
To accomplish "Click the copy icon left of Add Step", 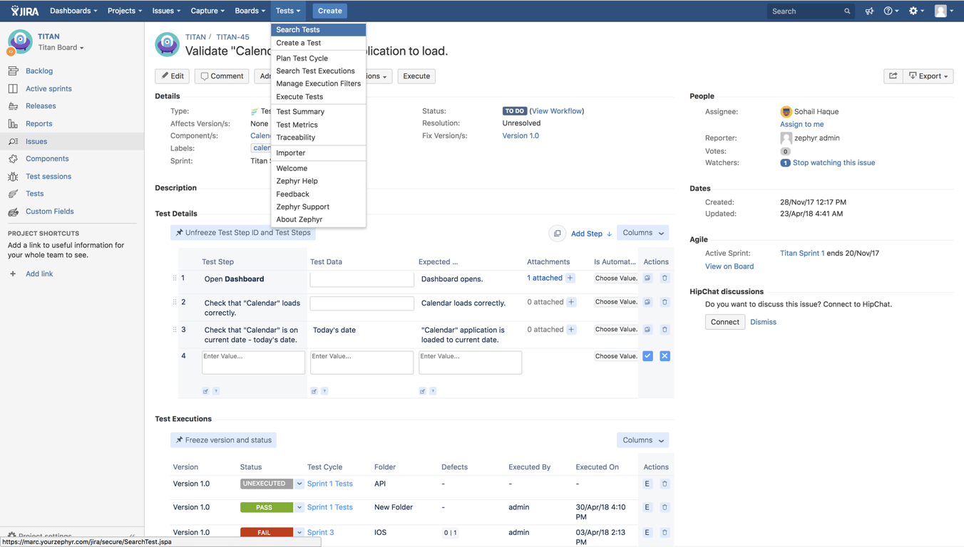I will (x=558, y=234).
